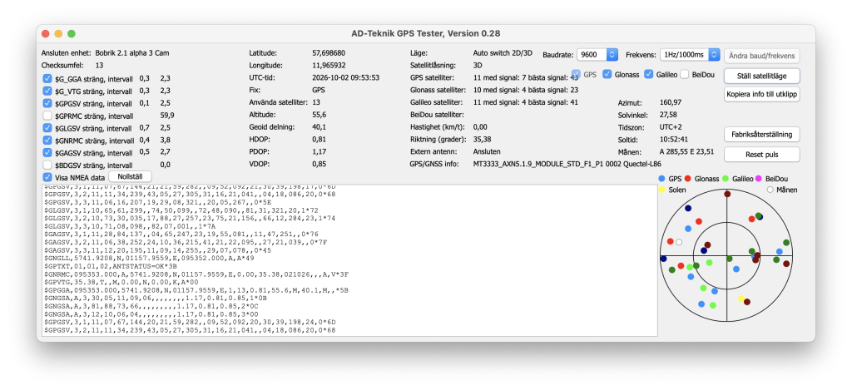Click the Geoid delning value 40,1

(319, 127)
